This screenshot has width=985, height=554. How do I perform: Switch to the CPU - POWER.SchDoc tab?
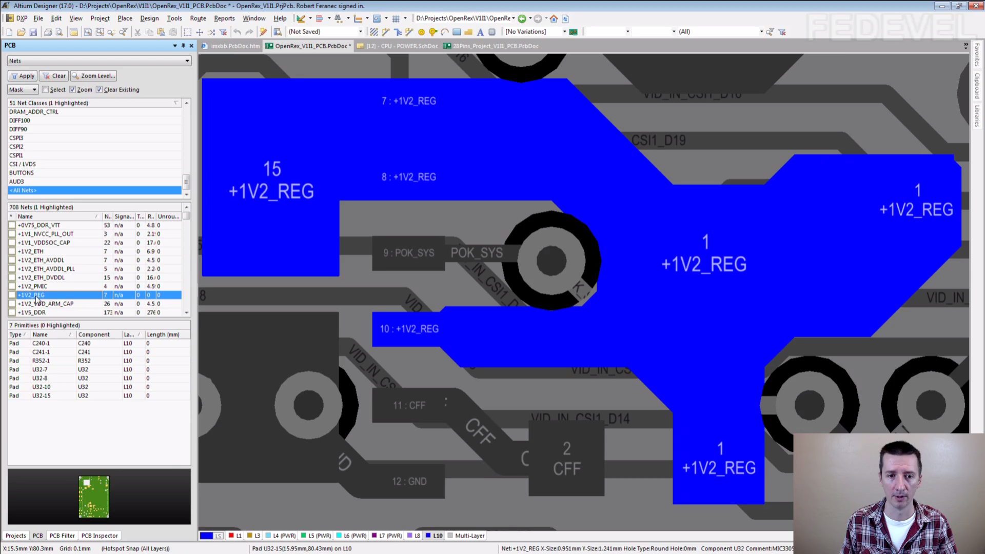click(398, 46)
